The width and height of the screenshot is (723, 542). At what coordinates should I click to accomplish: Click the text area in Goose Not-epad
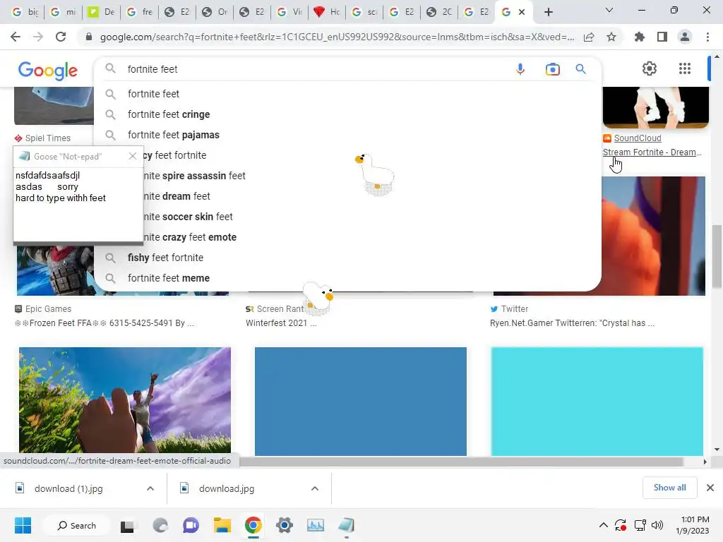(78, 204)
